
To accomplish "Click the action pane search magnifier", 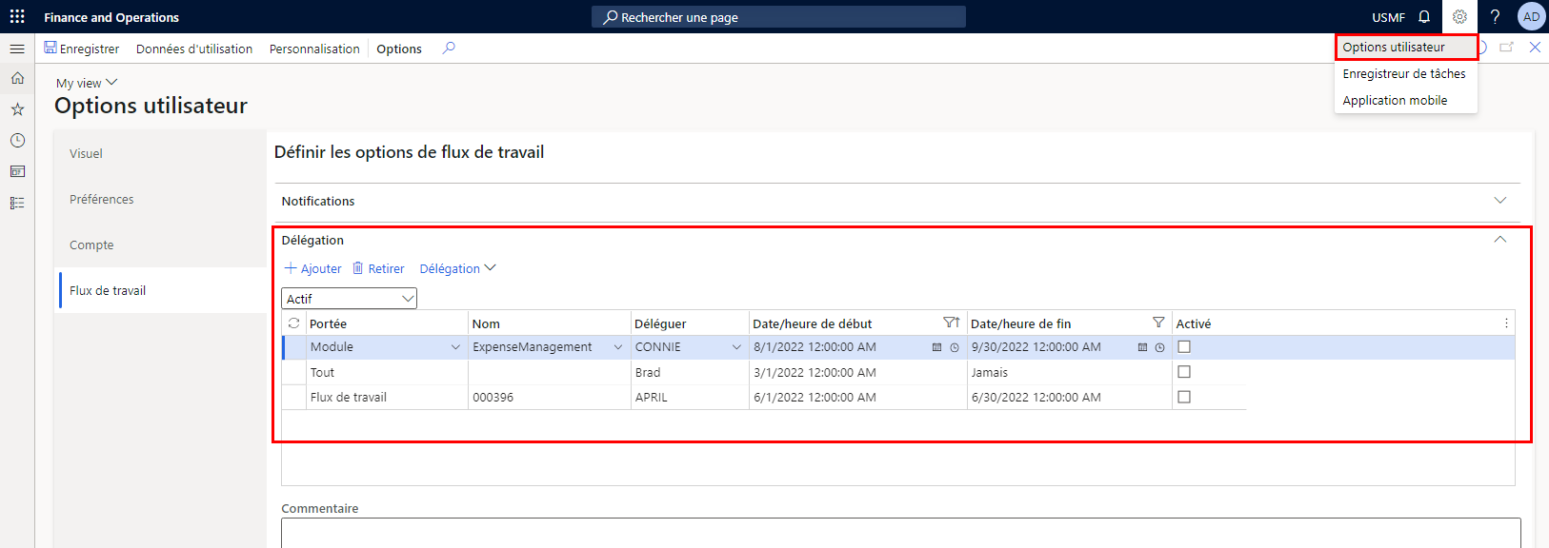I will coord(449,48).
